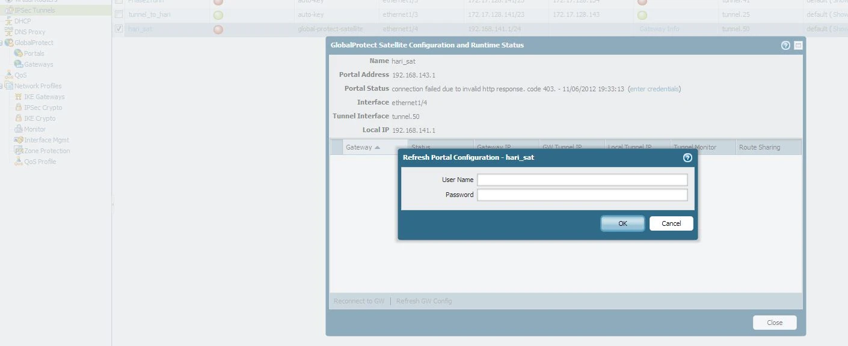Click red status indicator on hari_sat row
The image size is (848, 346).
coord(218,29)
